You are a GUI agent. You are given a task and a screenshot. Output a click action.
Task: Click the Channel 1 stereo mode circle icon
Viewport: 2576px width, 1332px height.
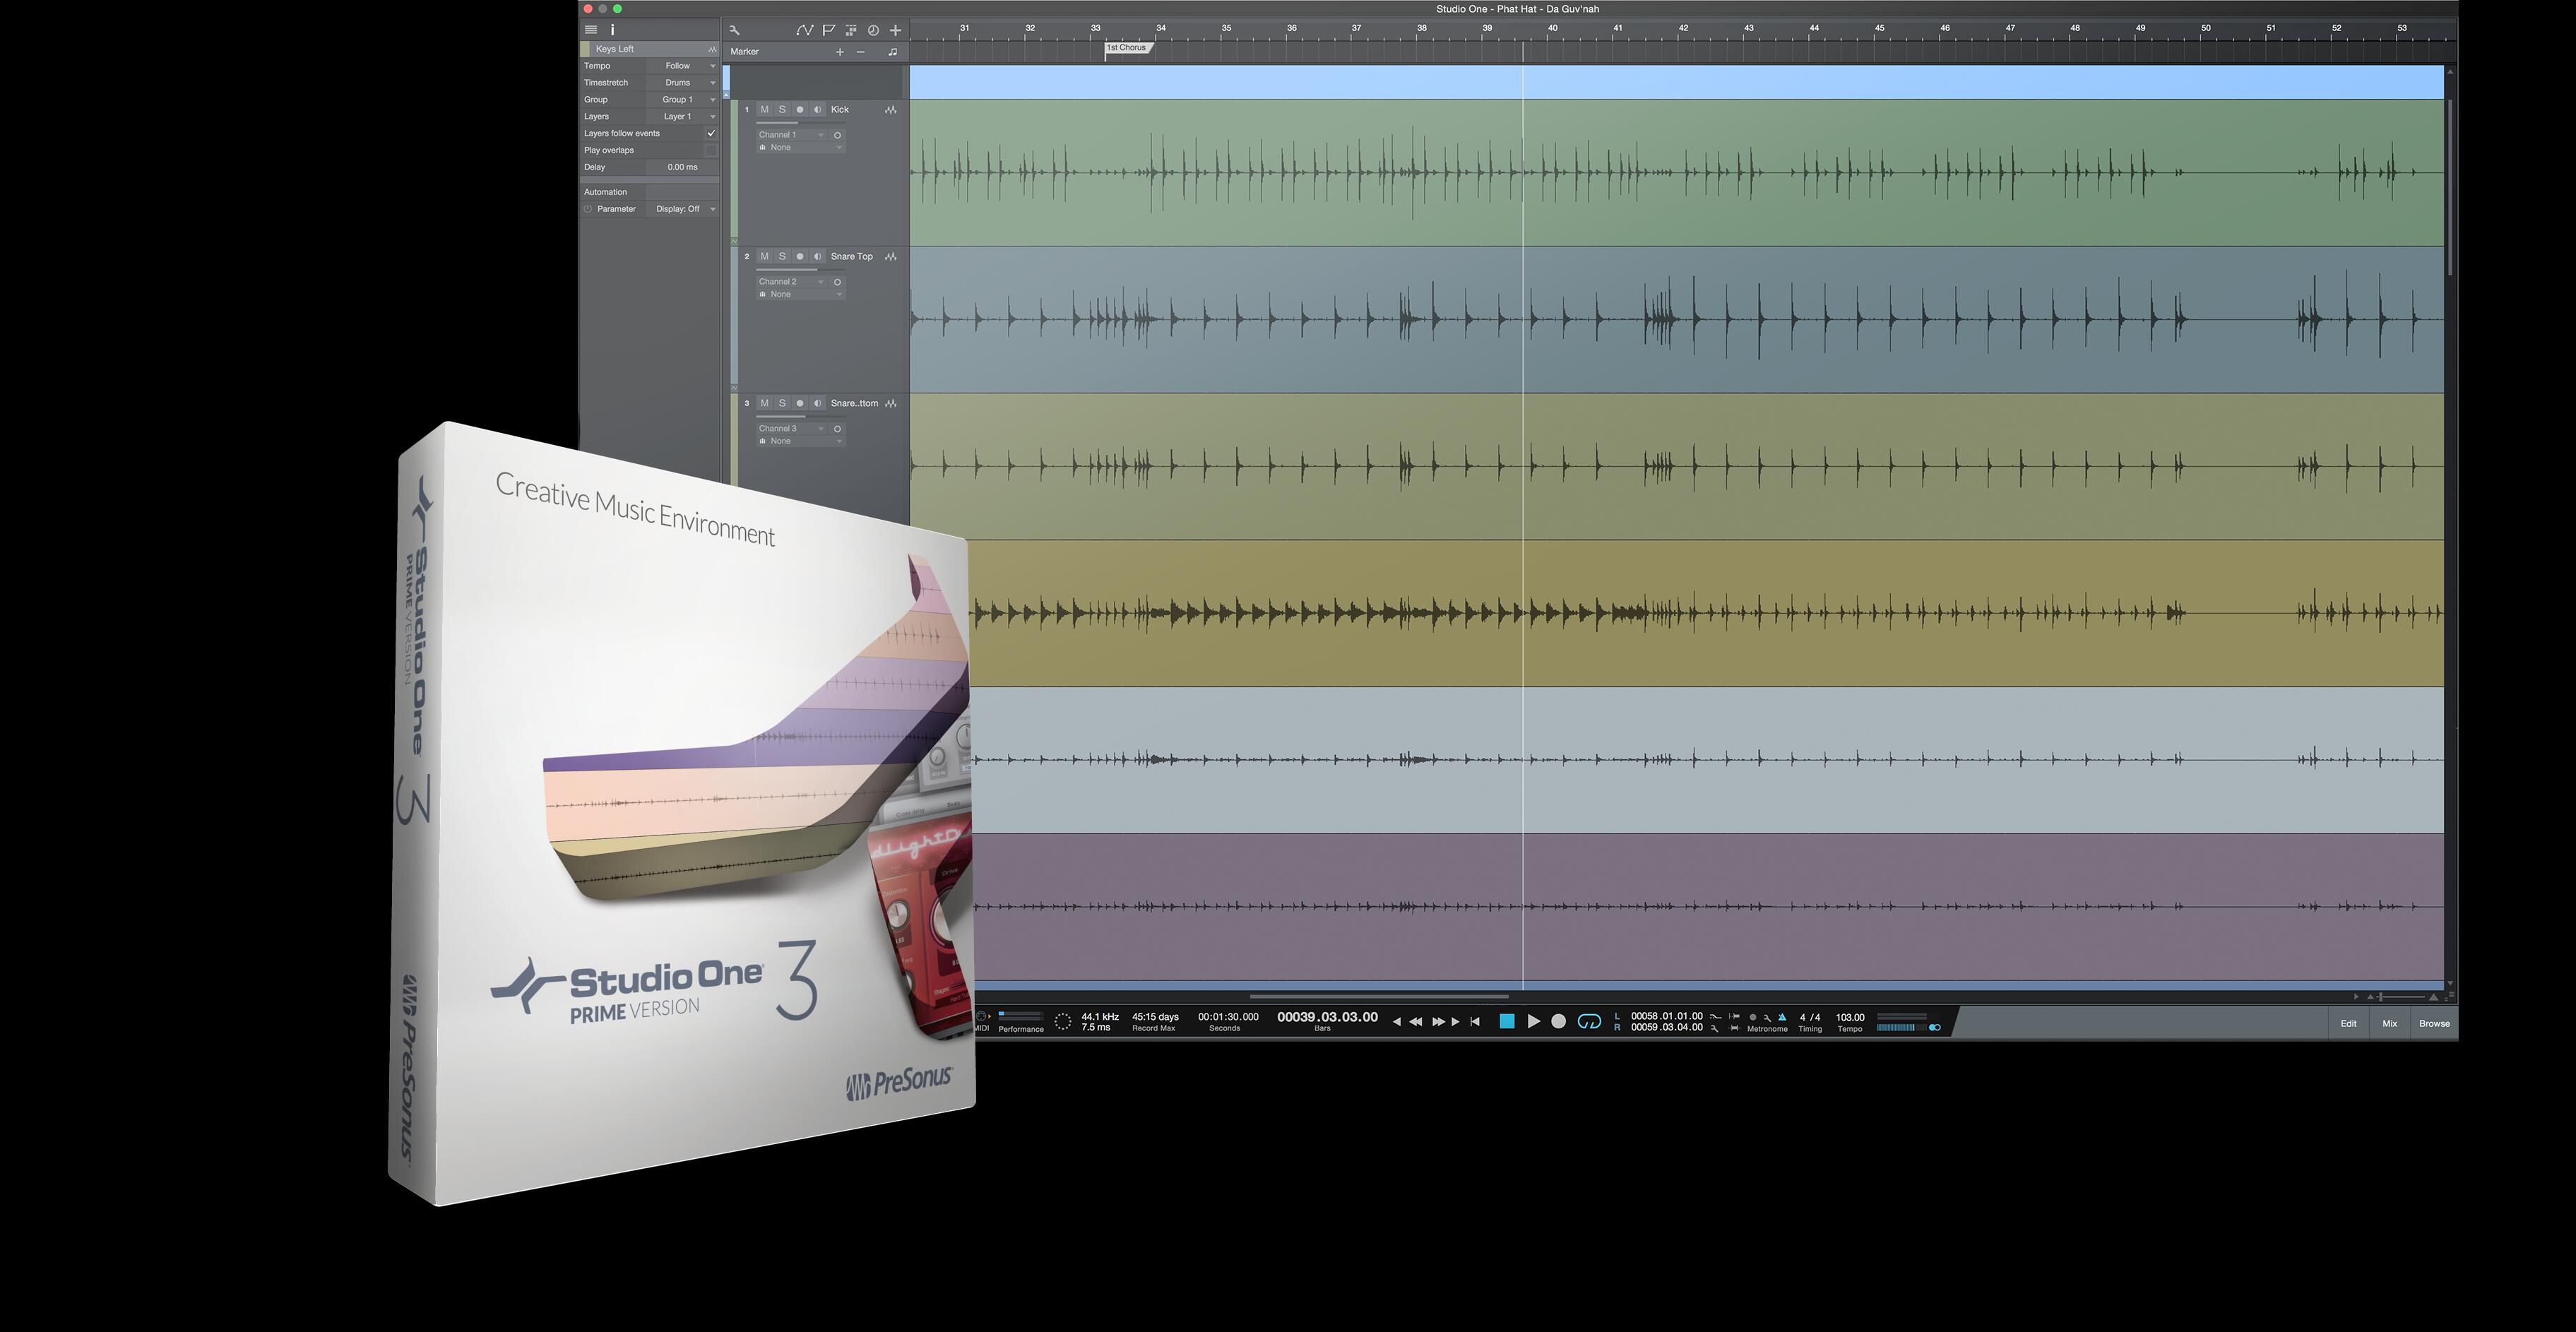pyautogui.click(x=838, y=135)
